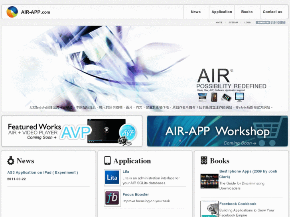Click the AIR-APP.com globe logo
290x217 pixels.
tap(12, 12)
